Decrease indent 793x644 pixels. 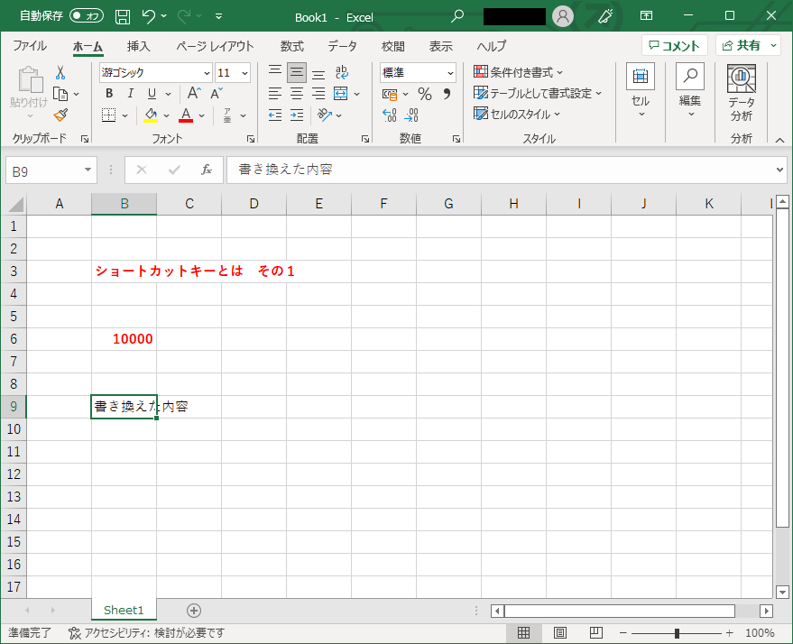coord(275,115)
